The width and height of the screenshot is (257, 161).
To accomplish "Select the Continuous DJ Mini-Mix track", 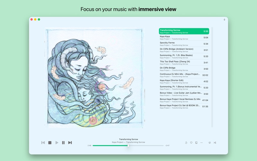I will (184, 75).
